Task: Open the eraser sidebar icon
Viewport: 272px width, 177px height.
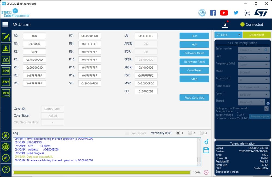Action: (6, 158)
